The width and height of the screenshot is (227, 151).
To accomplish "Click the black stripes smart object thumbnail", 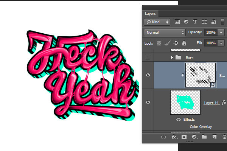I will pos(201,75).
